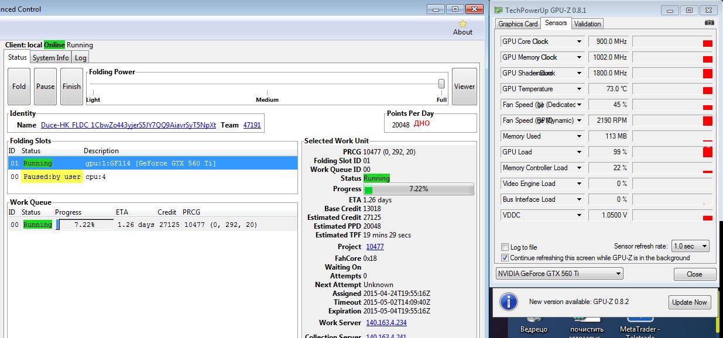
Task: Click the Folding Power slider handle
Action: point(441,84)
